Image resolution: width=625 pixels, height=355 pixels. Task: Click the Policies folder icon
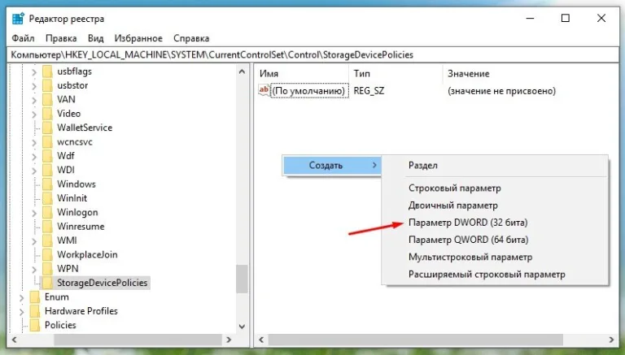click(35, 326)
